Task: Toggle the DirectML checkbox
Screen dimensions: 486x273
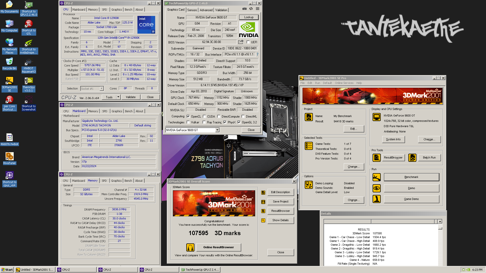Action: 243,117
